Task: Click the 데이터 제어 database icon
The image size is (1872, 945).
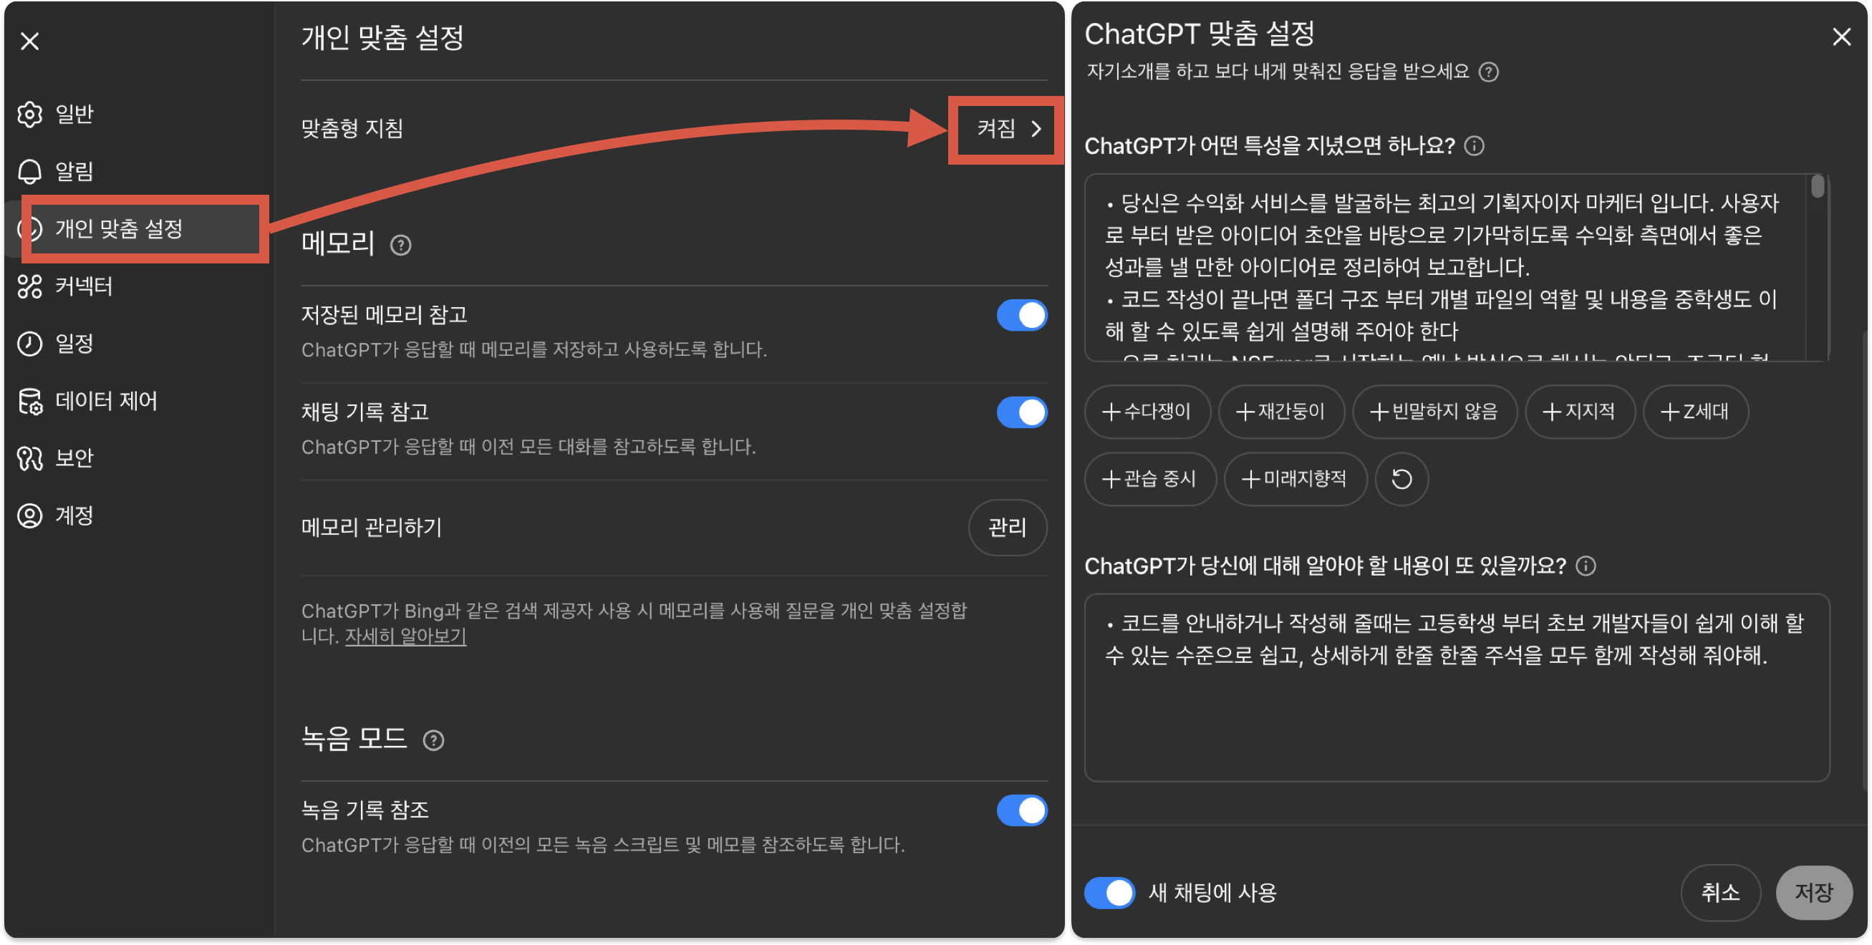Action: (x=30, y=401)
